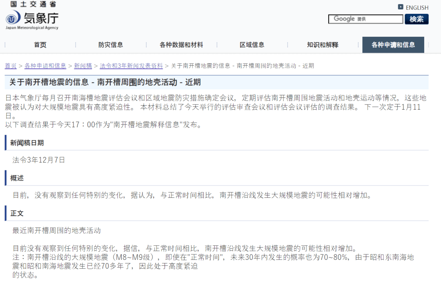Click the 概述 section heading
441x281 pixels.
17,178
